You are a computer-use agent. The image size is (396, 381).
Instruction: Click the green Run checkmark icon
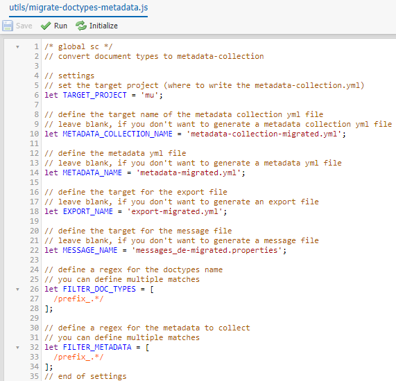(x=46, y=26)
